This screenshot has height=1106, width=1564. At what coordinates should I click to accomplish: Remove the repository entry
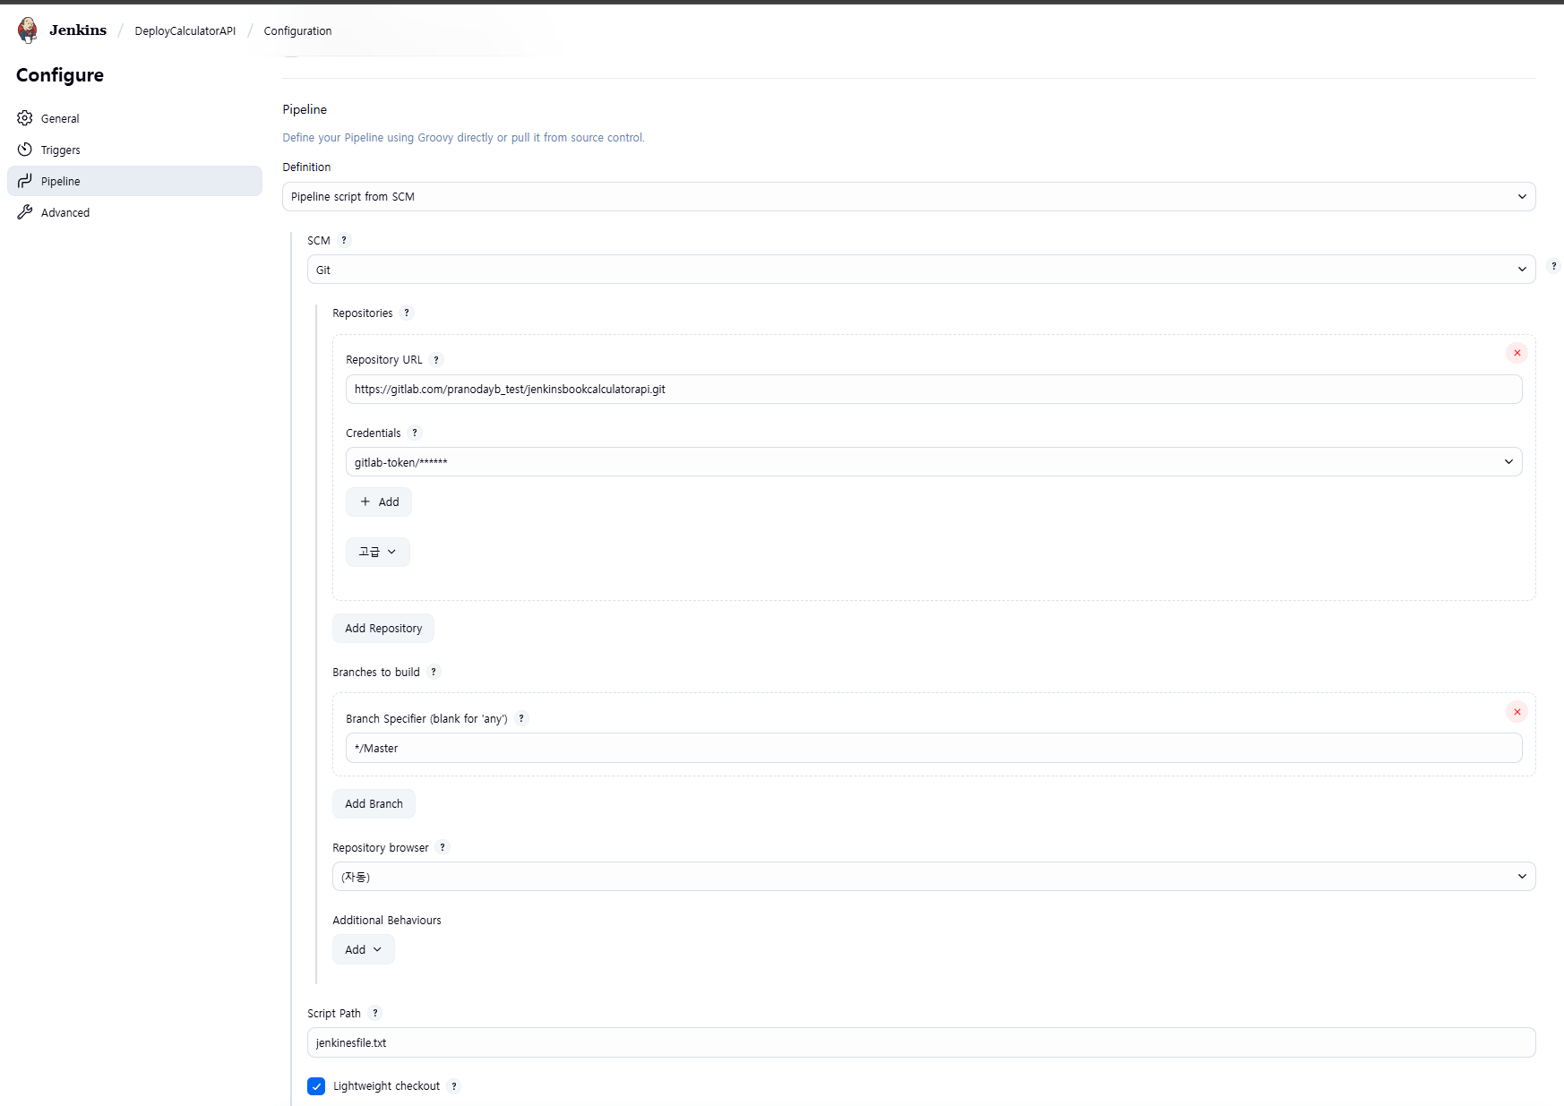(x=1517, y=353)
